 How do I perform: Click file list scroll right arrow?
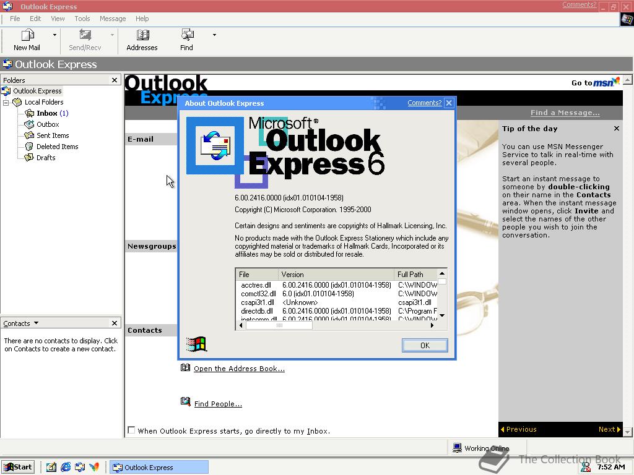[432, 325]
